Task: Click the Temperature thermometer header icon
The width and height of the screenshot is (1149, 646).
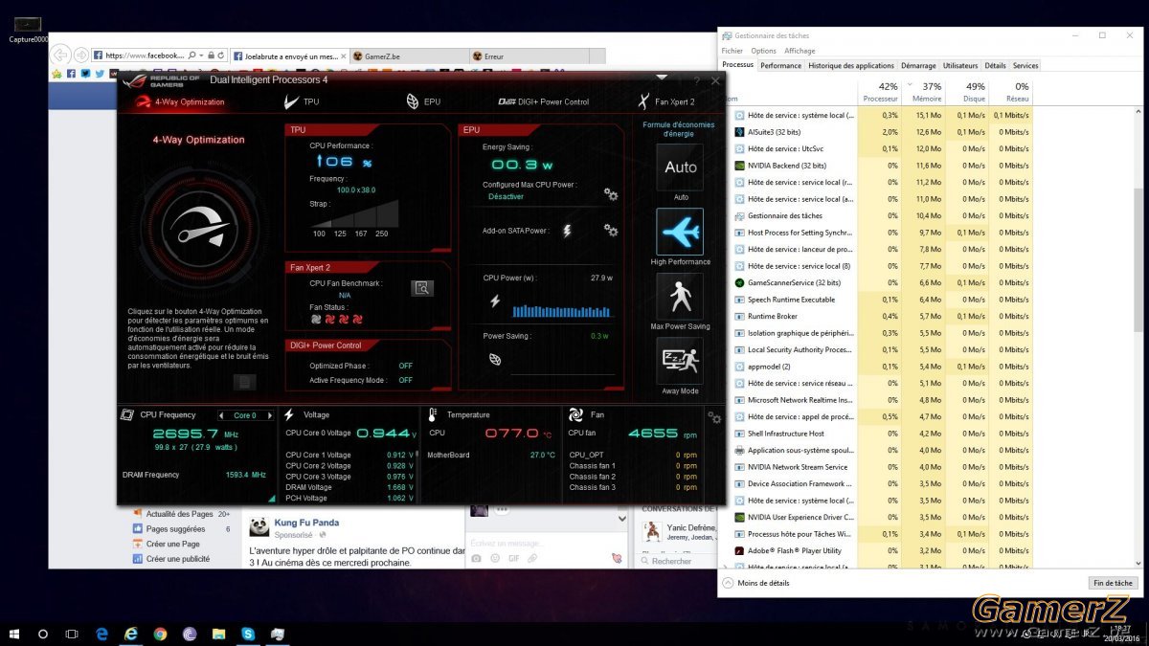Action: point(433,415)
